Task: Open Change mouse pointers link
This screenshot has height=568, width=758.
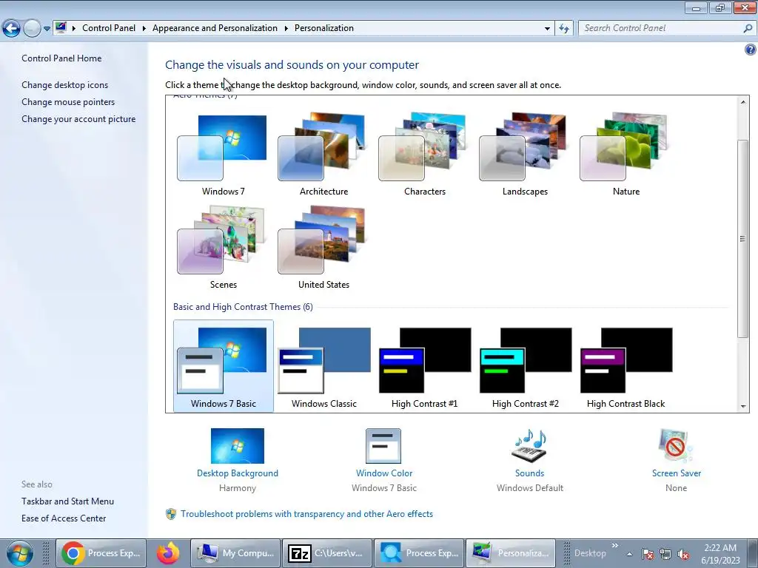Action: [68, 102]
